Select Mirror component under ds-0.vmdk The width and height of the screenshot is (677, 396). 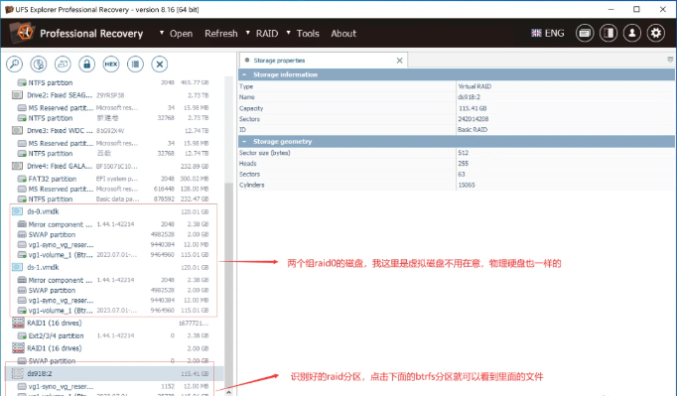pyautogui.click(x=113, y=224)
